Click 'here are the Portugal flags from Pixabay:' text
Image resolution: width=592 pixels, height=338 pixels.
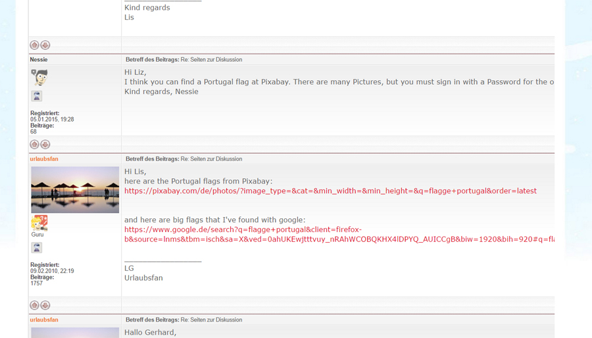tap(198, 181)
